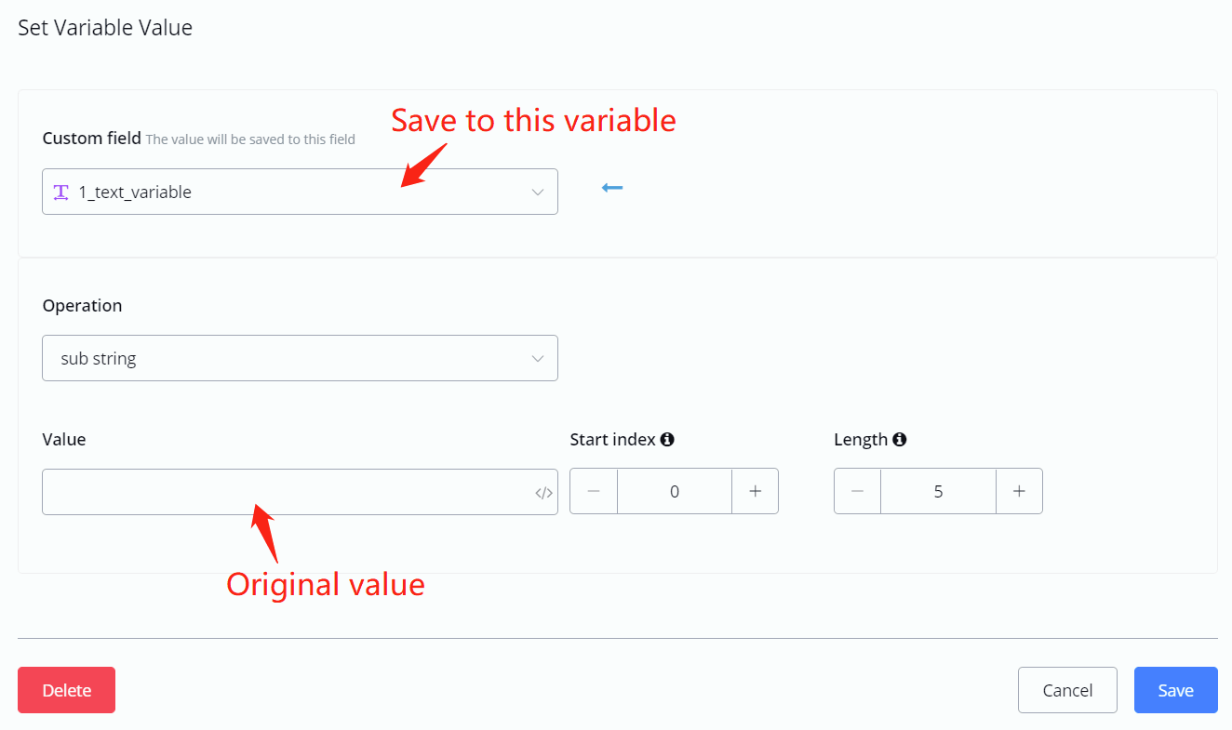1232x730 pixels.
Task: Save the variable value settings
Action: pyautogui.click(x=1175, y=690)
